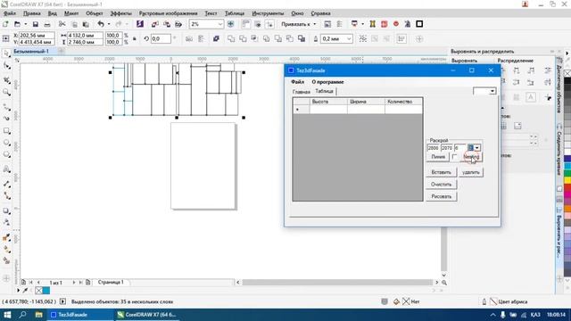Screen dimensions: 571x321
Task: Click the cyan swatch in document palette
Action: coord(46,290)
